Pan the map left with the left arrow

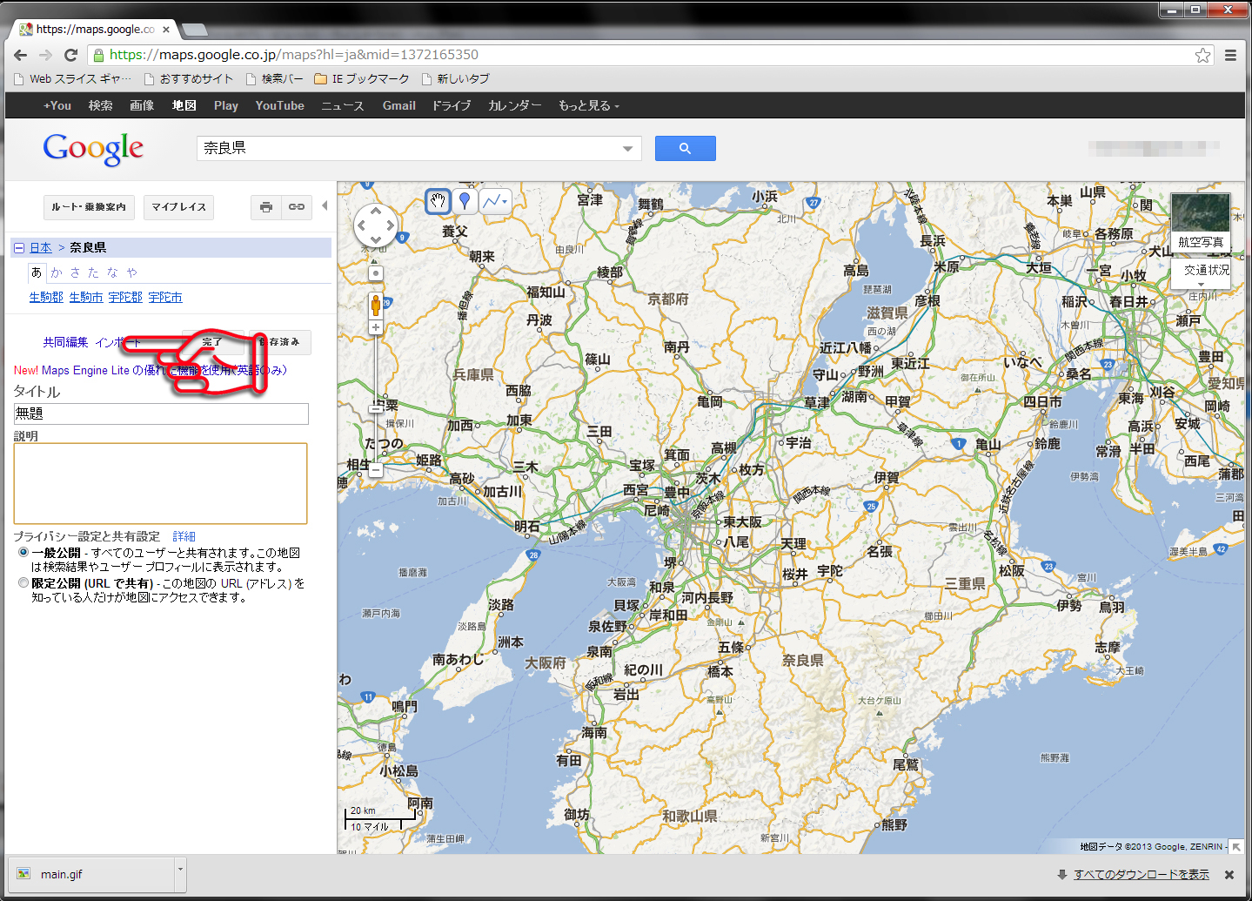(362, 226)
